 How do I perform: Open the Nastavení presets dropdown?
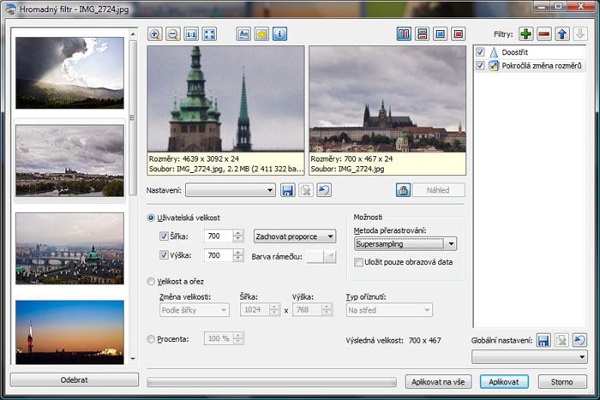231,190
